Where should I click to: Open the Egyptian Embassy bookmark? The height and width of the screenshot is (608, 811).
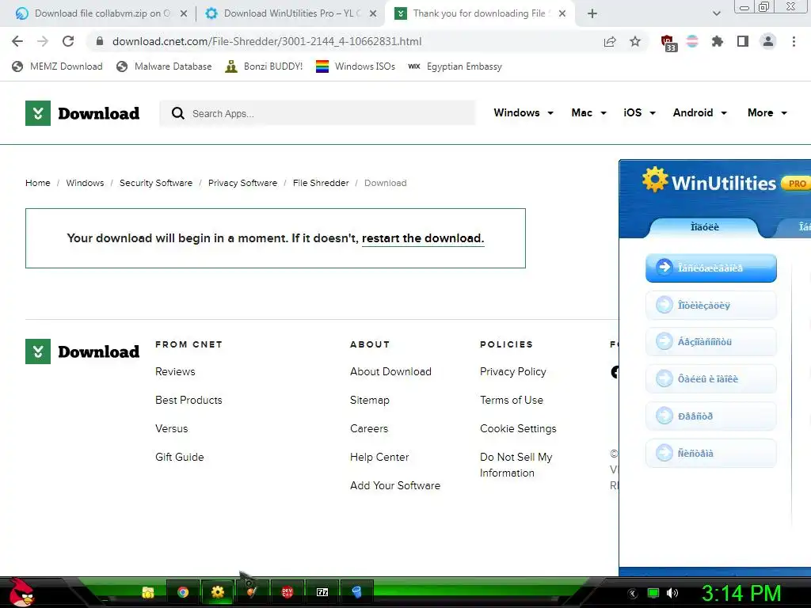click(x=455, y=66)
